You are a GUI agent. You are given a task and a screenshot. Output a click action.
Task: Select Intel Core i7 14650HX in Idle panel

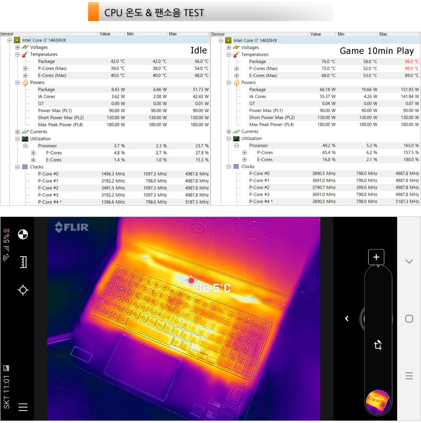point(43,41)
